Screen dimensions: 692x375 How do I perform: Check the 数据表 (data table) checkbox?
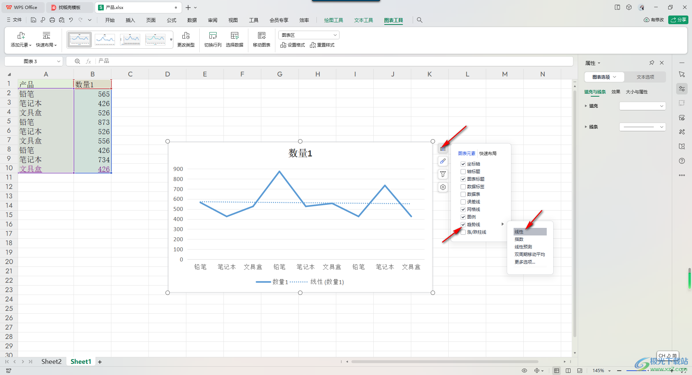(x=463, y=194)
